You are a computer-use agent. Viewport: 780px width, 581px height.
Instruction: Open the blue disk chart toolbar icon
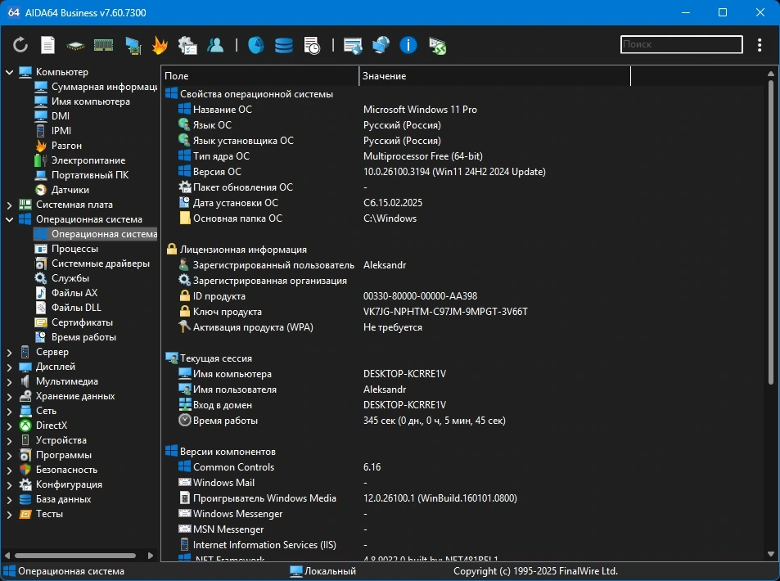(x=255, y=45)
